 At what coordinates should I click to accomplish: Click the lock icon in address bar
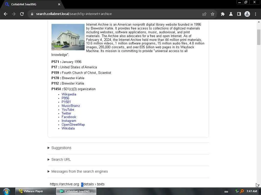click(32, 14)
